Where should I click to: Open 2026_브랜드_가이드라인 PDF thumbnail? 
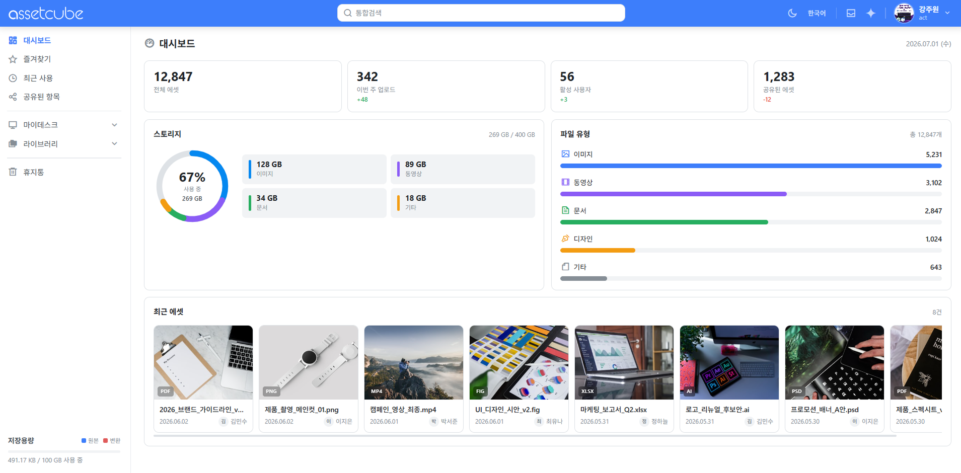[203, 362]
